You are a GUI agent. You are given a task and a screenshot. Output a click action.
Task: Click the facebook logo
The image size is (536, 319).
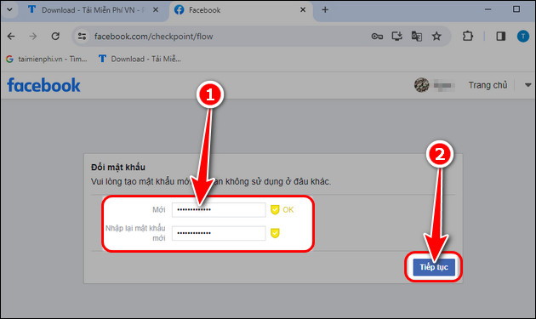tap(43, 85)
